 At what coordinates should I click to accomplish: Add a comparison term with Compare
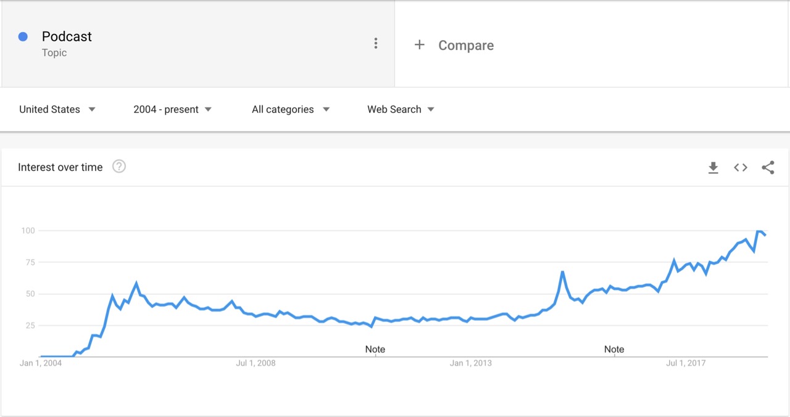466,45
